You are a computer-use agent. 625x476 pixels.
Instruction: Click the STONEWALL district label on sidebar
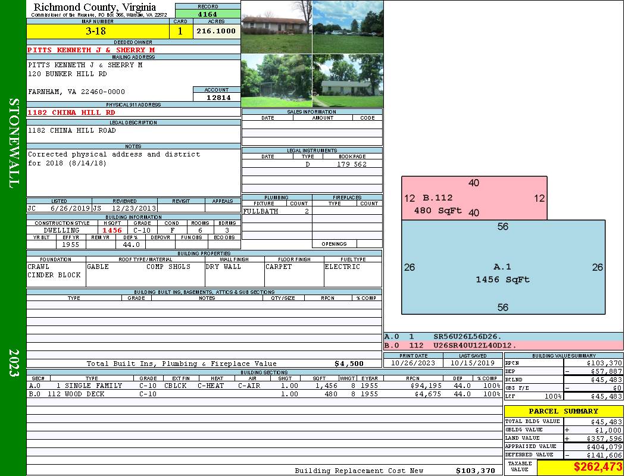pyautogui.click(x=14, y=143)
